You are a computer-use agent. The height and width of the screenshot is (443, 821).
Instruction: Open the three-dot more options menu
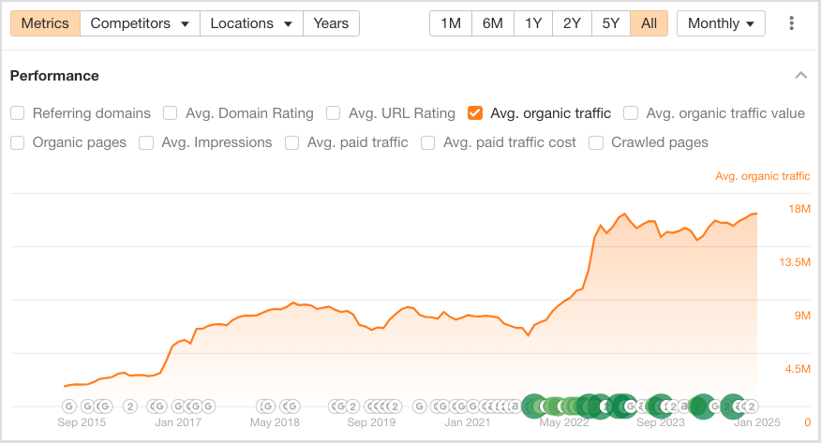pos(791,23)
